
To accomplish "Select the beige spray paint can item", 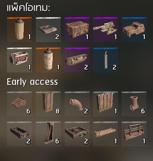I will click(19, 30).
